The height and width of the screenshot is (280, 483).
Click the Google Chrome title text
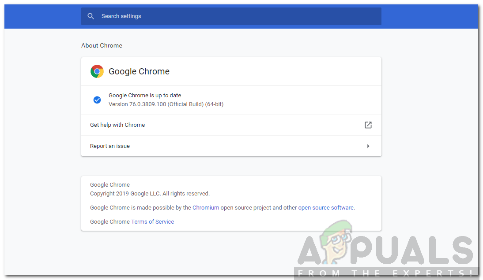click(139, 71)
